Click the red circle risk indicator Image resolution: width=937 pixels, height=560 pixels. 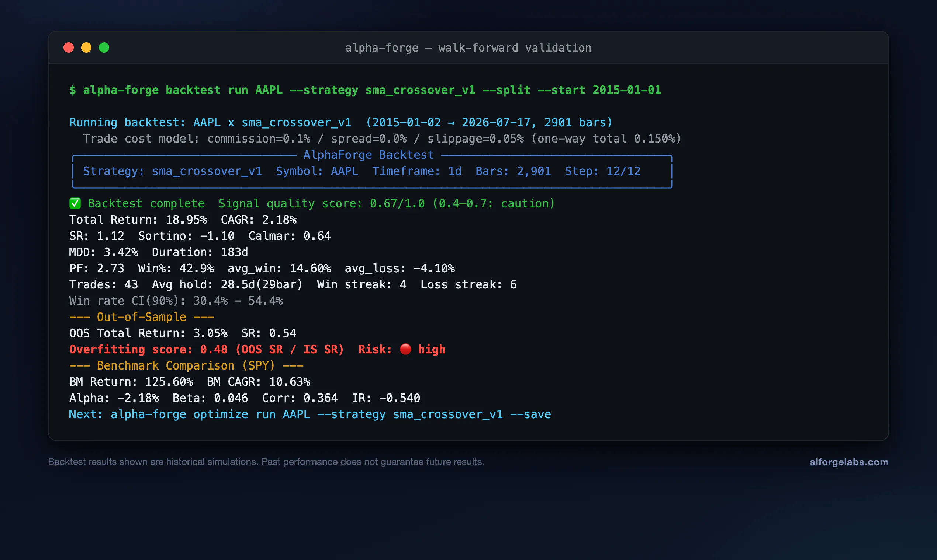(405, 349)
